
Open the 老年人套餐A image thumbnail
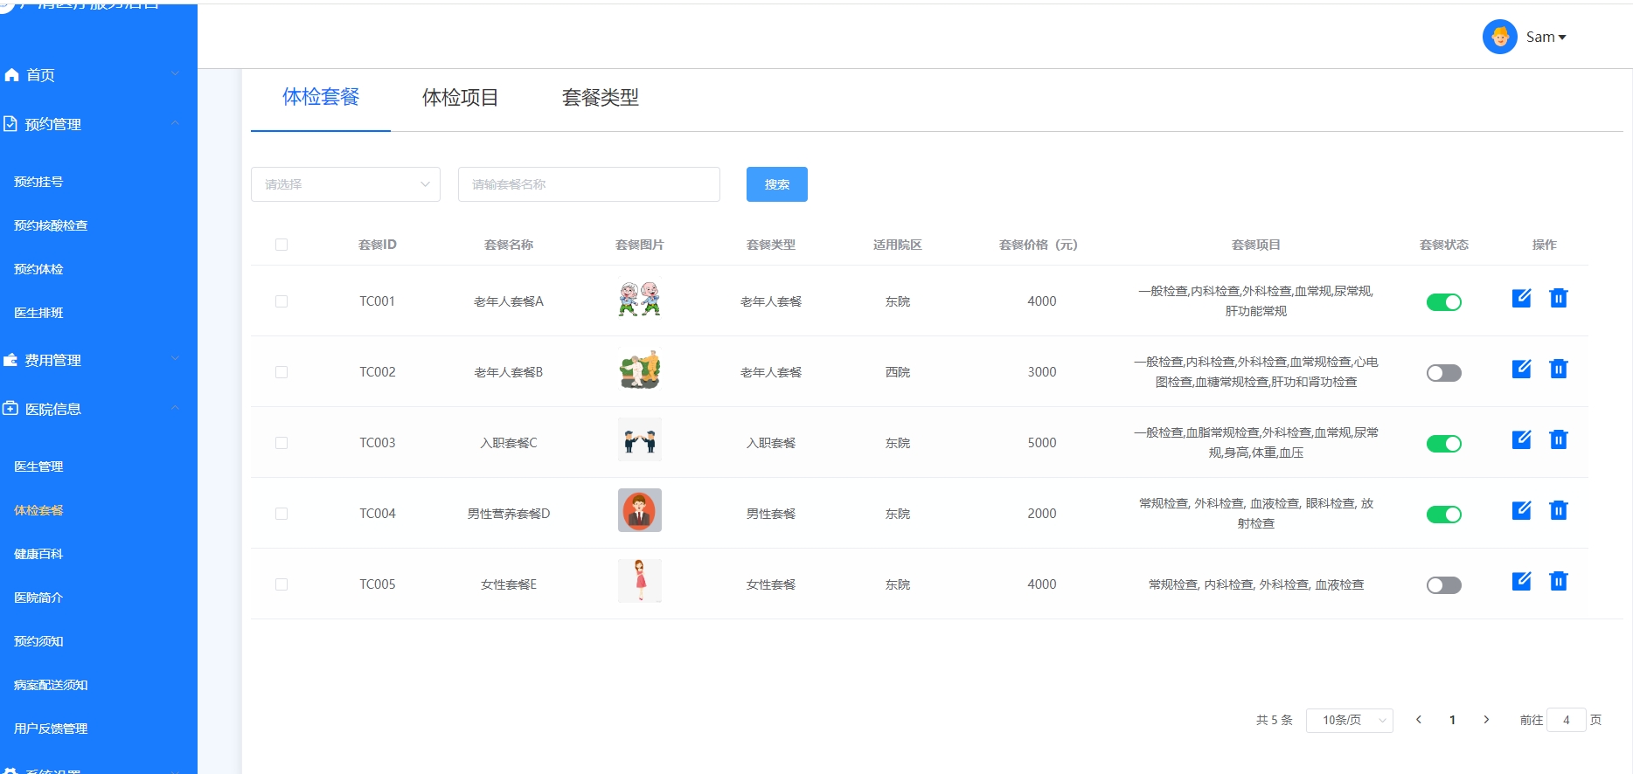(x=640, y=298)
